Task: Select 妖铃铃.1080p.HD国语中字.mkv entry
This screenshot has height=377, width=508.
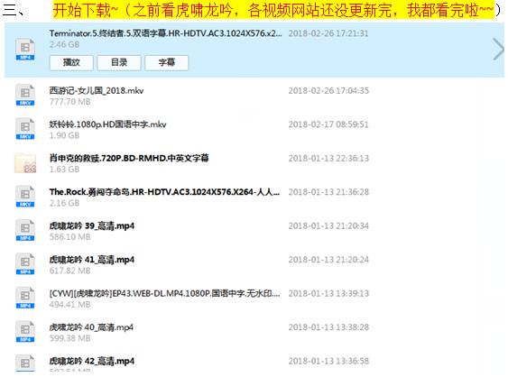Action: (x=107, y=124)
